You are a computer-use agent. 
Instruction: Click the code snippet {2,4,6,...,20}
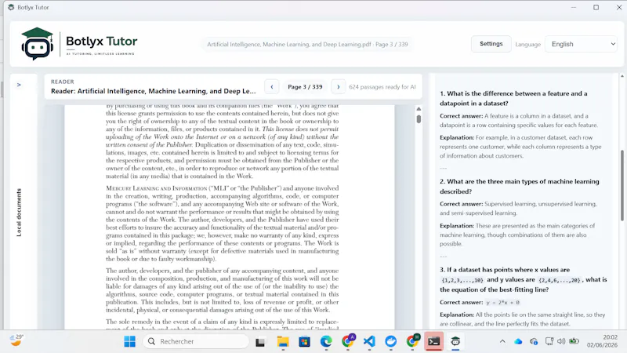pos(559,280)
